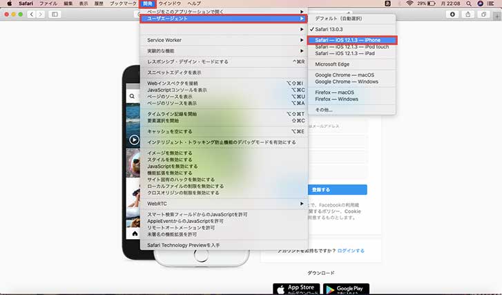Screen dimensions: 502x295
Task: Click the black square menu bar extra
Action: click(x=387, y=3)
